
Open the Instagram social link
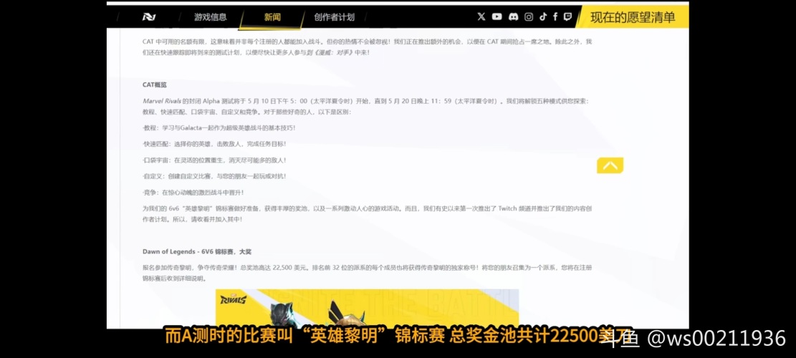[529, 16]
